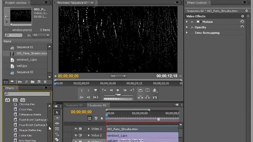This screenshot has width=253, height=142.
Task: Expand the Motion effect properties
Action: point(187,22)
